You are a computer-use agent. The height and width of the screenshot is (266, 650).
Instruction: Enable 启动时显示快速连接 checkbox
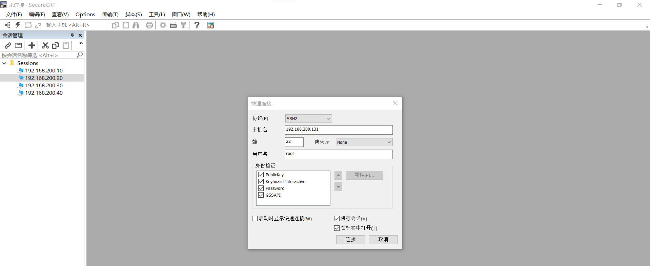(255, 219)
